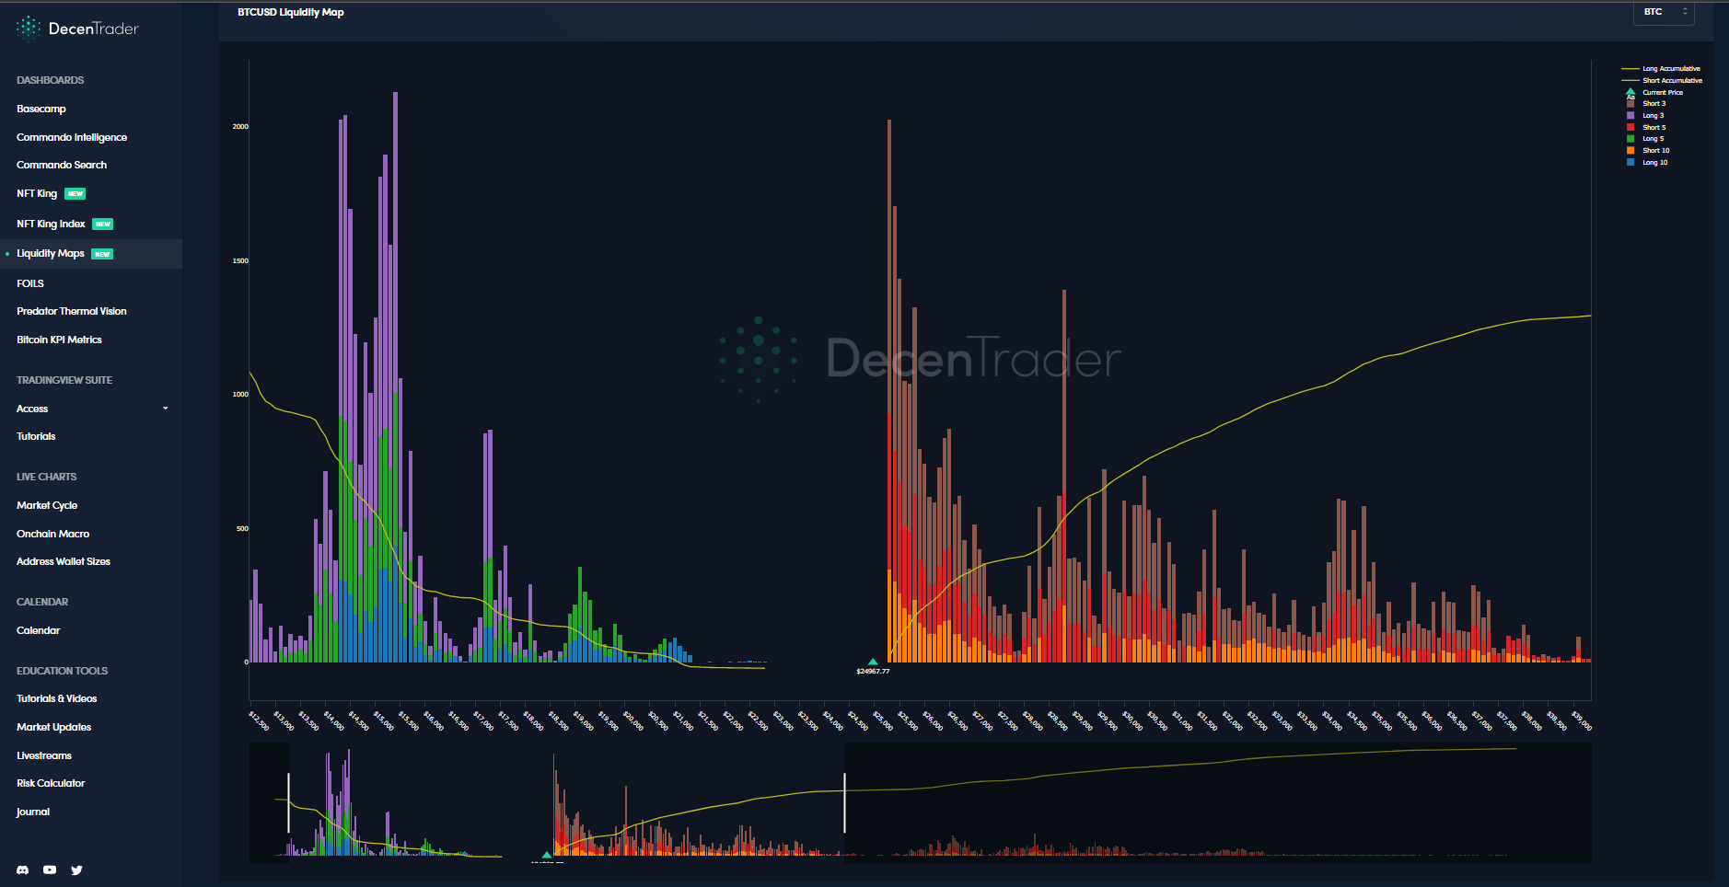Open the YouTube icon link
This screenshot has height=887, width=1729.
(50, 870)
